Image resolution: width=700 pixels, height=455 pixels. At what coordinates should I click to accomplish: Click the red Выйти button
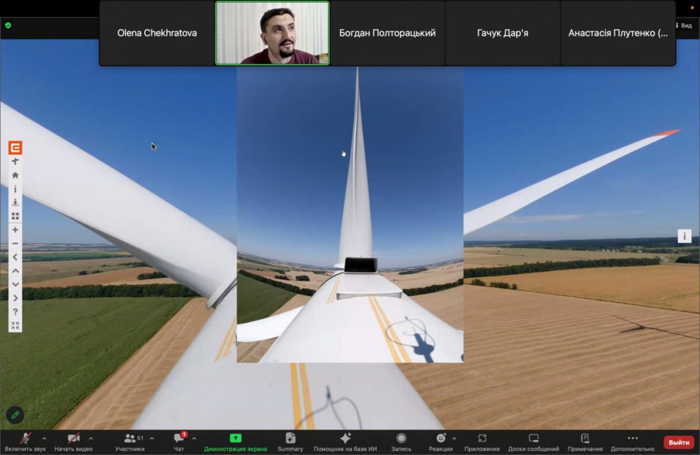point(678,442)
